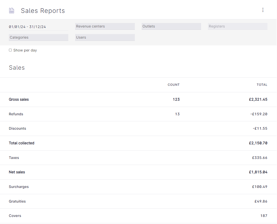Select the Discounts row
This screenshot has width=277, height=224.
pos(139,128)
